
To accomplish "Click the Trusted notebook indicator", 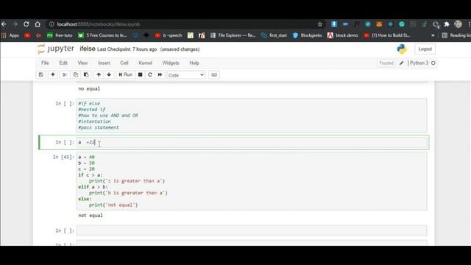I will tap(386, 63).
